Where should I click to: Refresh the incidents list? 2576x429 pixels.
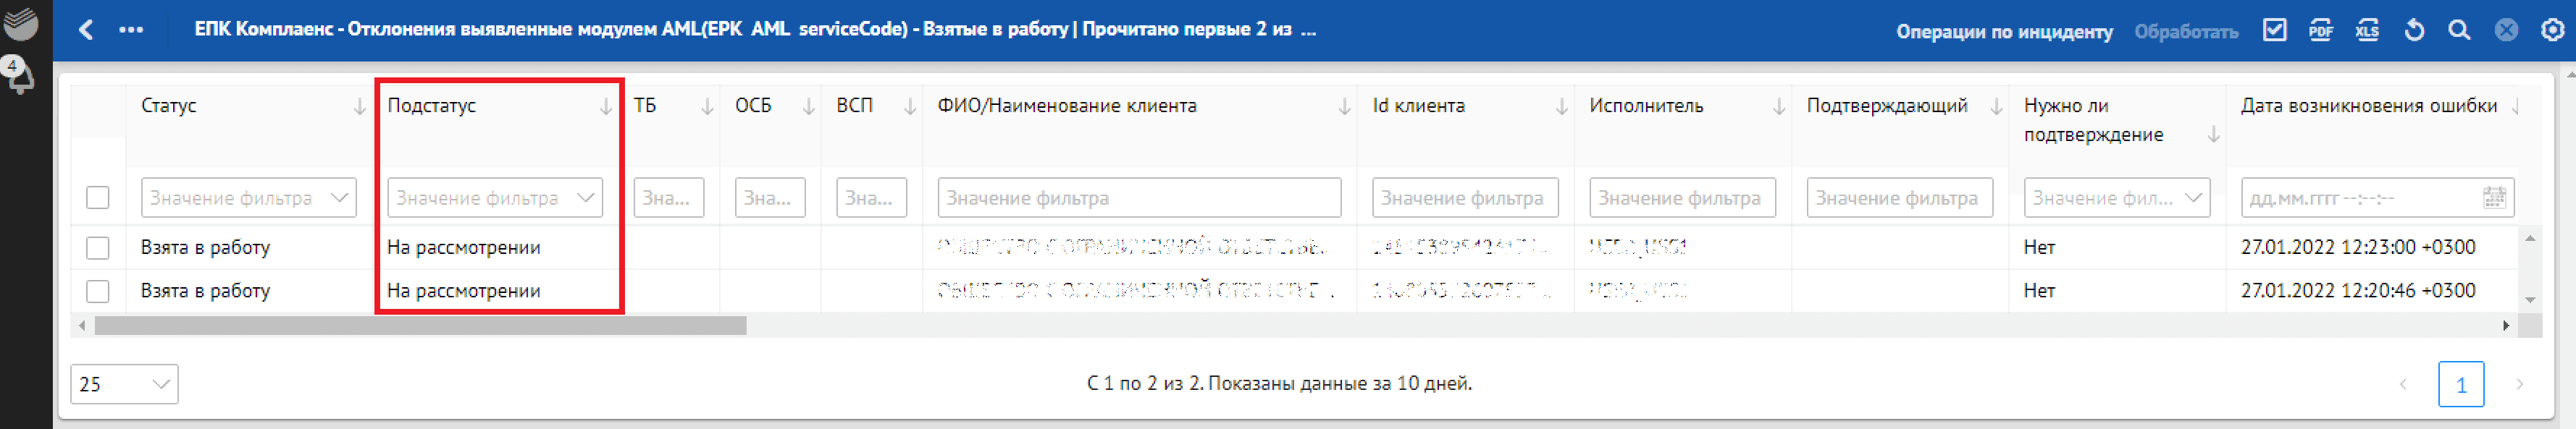coord(2414,30)
